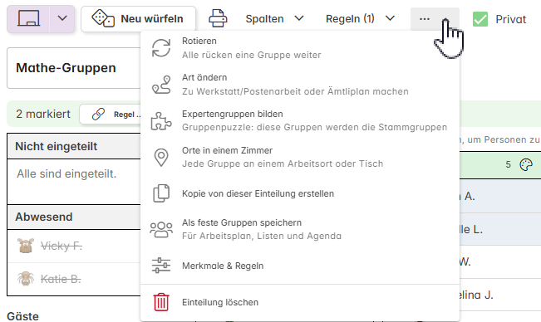Click the subtitle Für Arbeitsplan, Listen und Agenda
Screen dimensions: 541x322
[x=262, y=236]
